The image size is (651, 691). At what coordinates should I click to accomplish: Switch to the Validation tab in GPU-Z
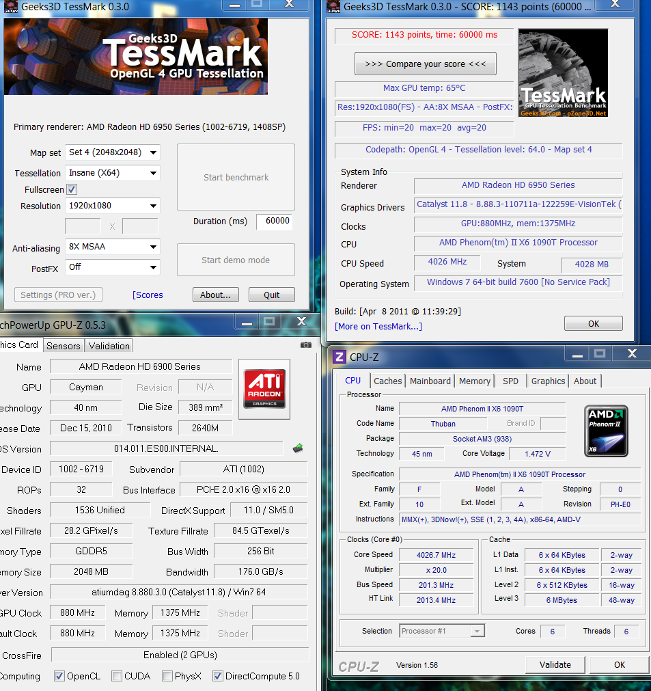pyautogui.click(x=109, y=346)
